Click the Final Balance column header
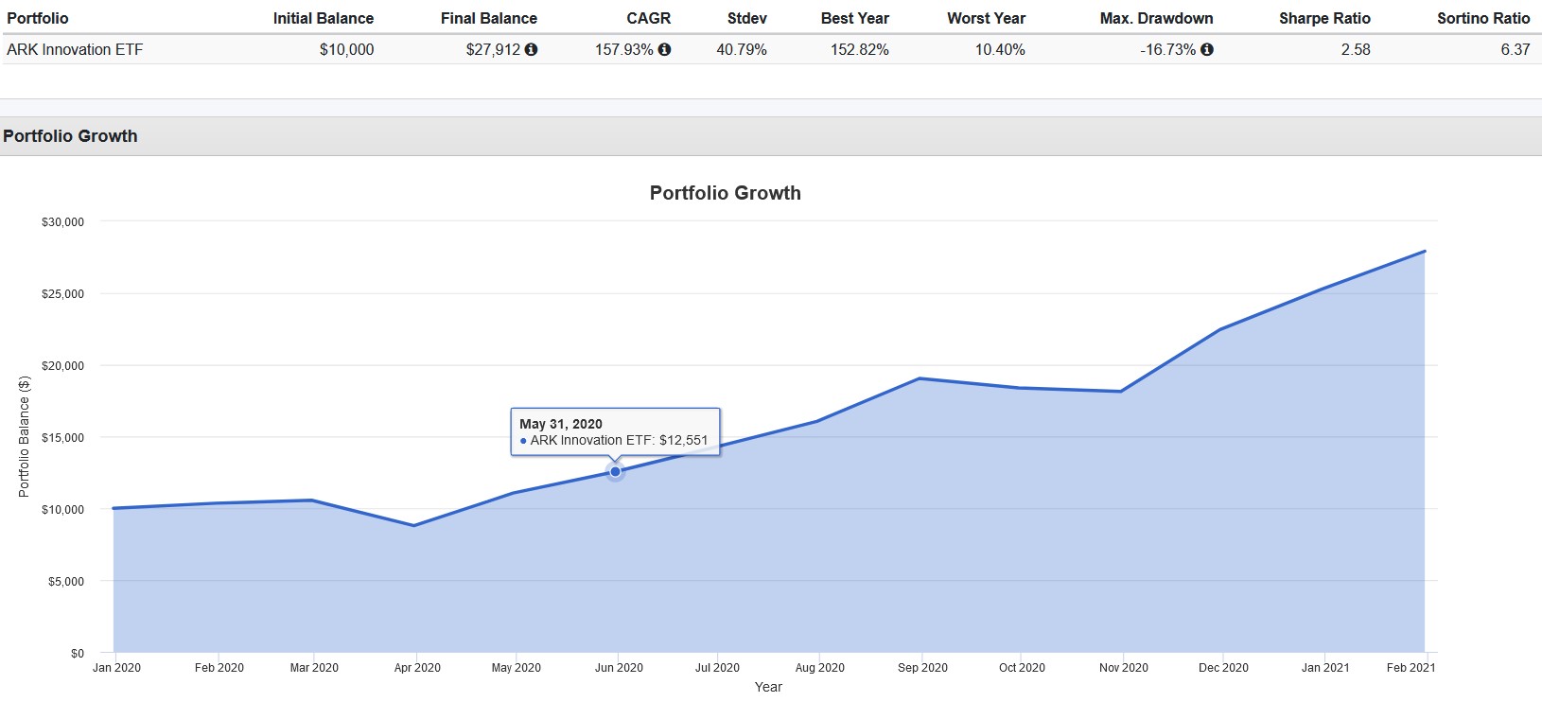The height and width of the screenshot is (702, 1542). 488,18
